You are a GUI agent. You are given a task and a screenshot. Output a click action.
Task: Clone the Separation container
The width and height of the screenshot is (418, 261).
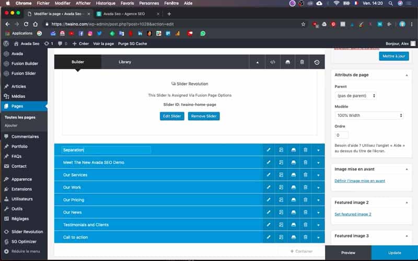pos(281,150)
